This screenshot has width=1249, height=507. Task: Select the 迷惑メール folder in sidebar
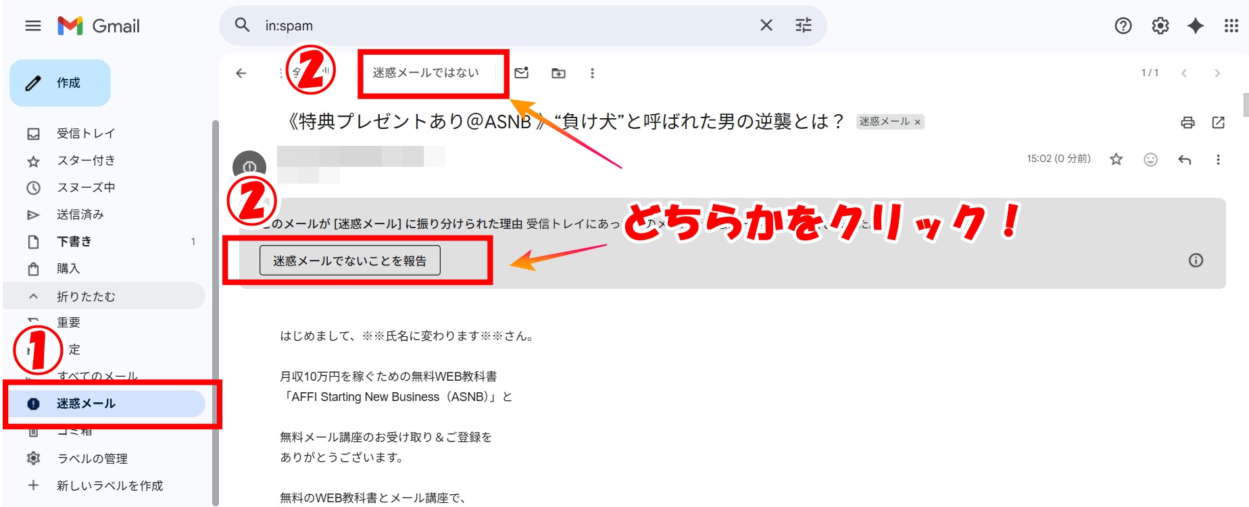click(86, 404)
